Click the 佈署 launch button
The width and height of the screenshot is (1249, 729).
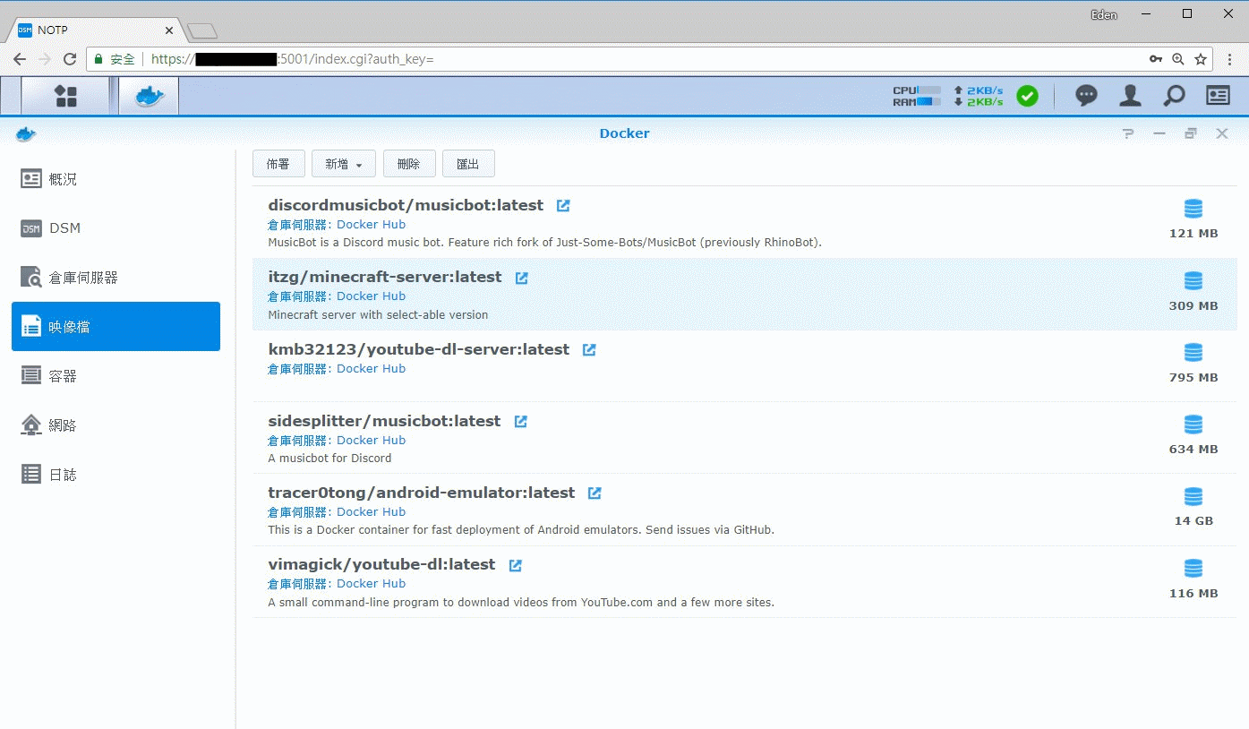(x=278, y=164)
